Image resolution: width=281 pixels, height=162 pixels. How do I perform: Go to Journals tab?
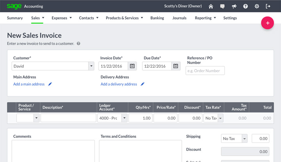point(180,18)
